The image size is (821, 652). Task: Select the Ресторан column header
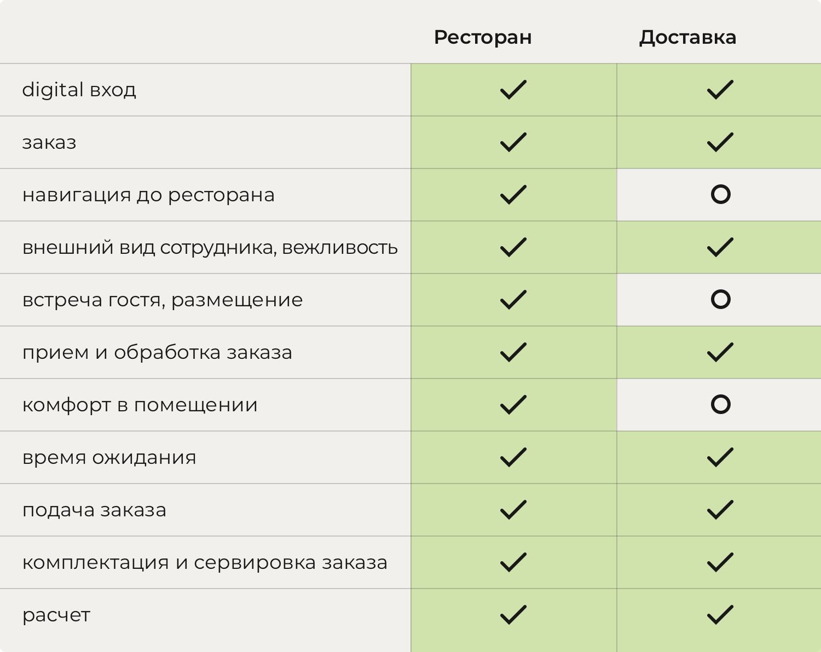coord(482,37)
